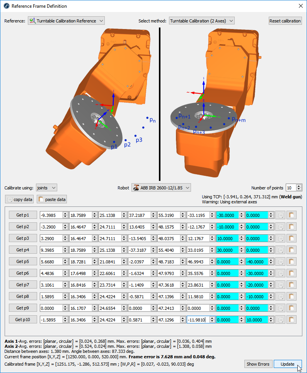The width and height of the screenshot is (307, 373).
Task: Click the Show Errors button
Action: (x=258, y=364)
